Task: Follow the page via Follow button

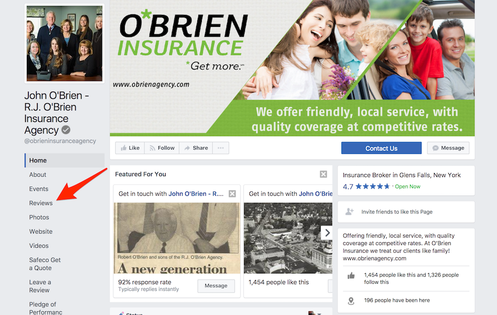Action: (162, 148)
